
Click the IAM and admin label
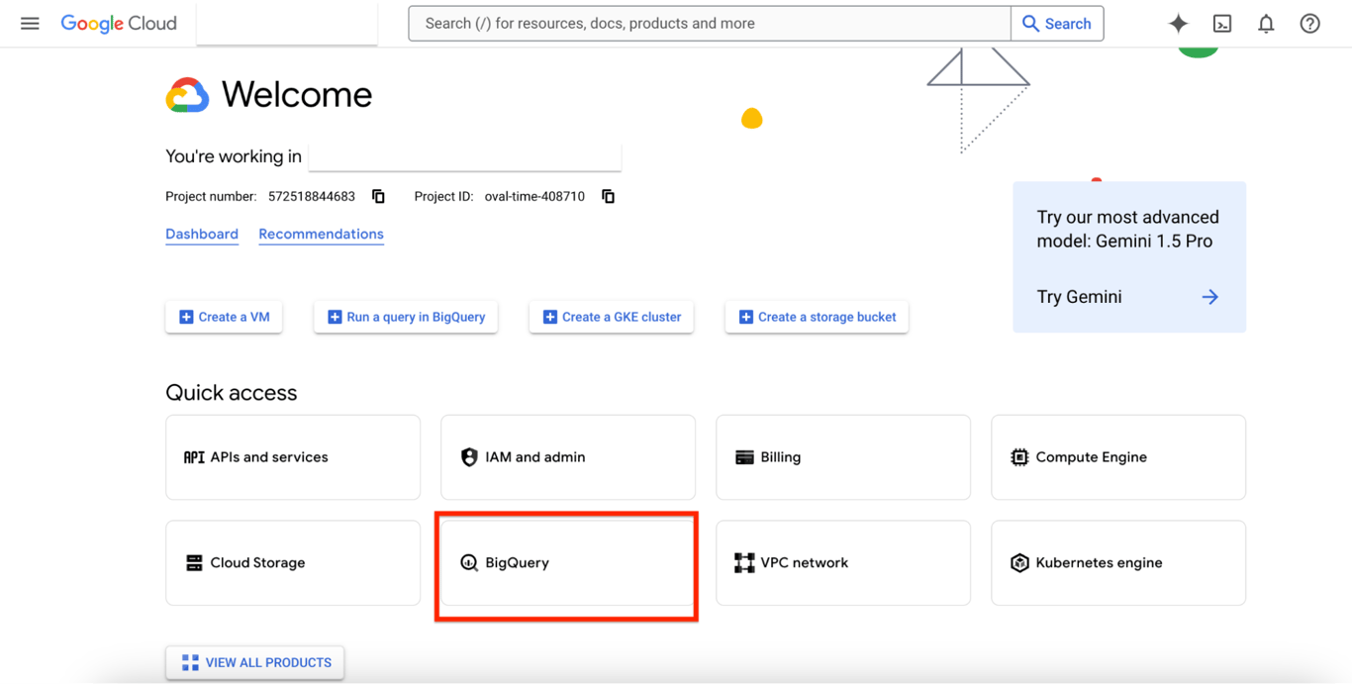click(535, 457)
